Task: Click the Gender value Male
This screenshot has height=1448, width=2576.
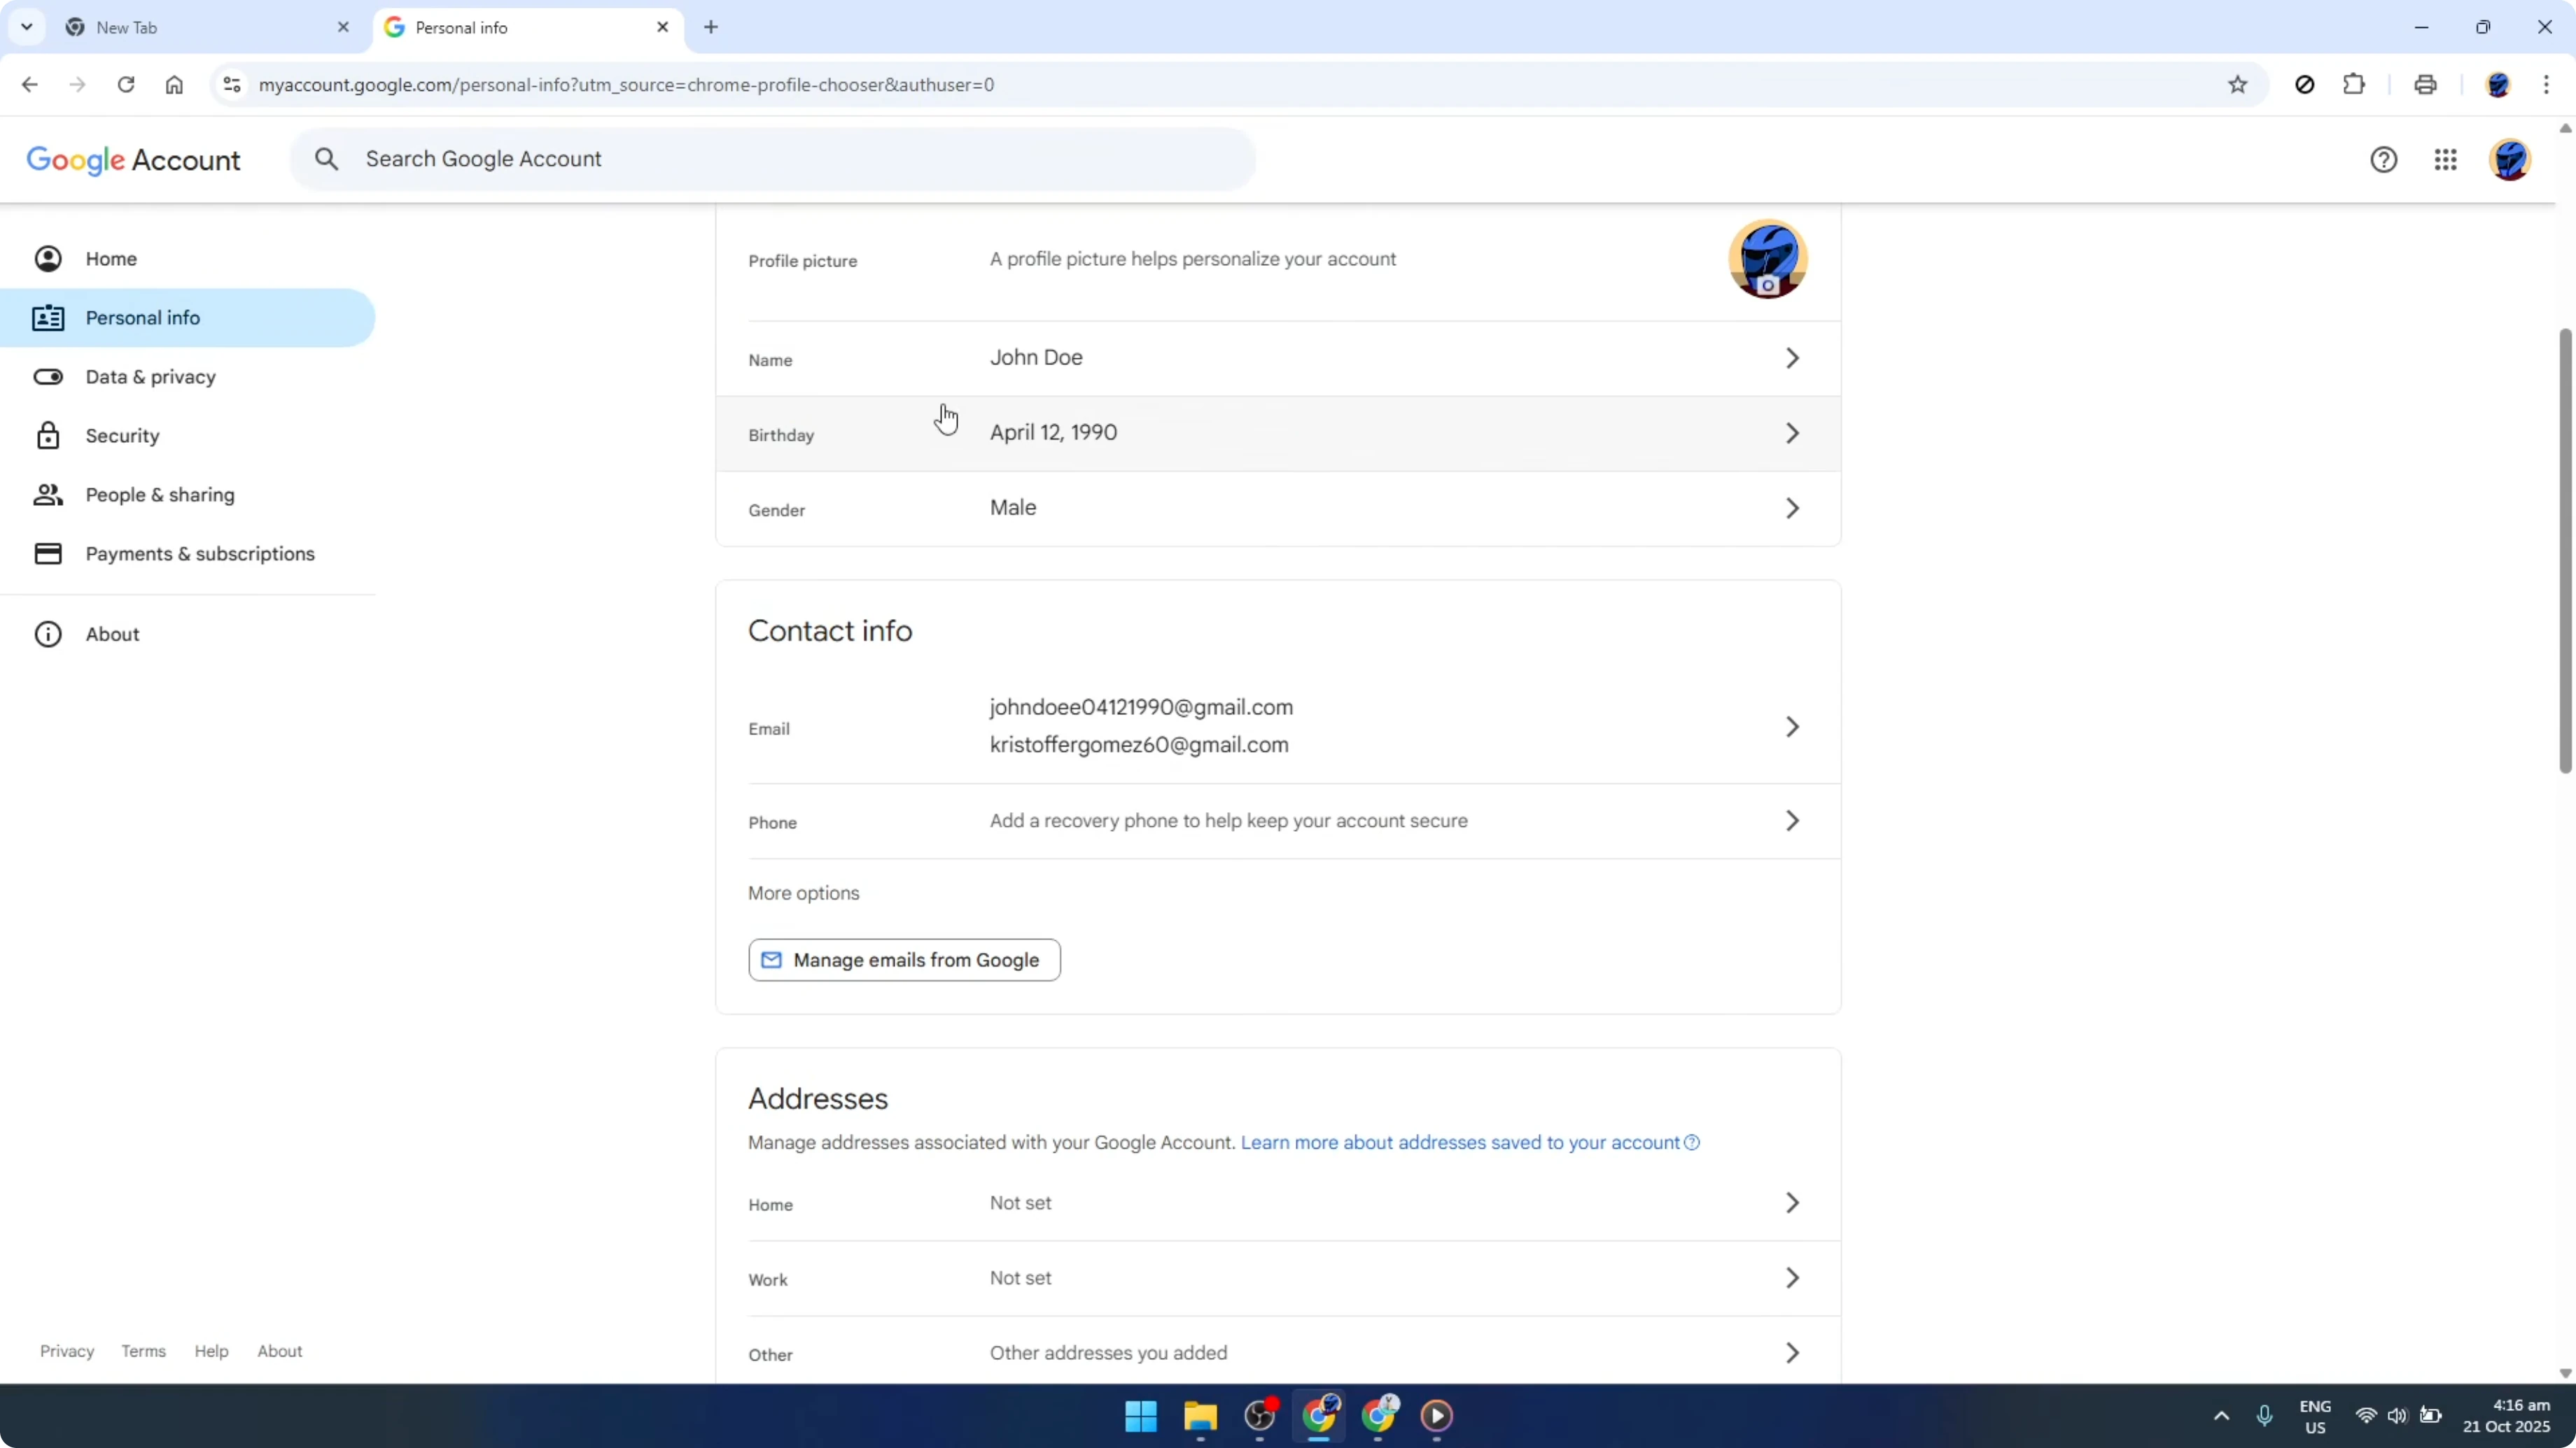Action: click(x=1013, y=508)
